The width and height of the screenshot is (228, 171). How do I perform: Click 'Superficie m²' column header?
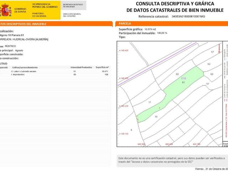(x=102, y=67)
